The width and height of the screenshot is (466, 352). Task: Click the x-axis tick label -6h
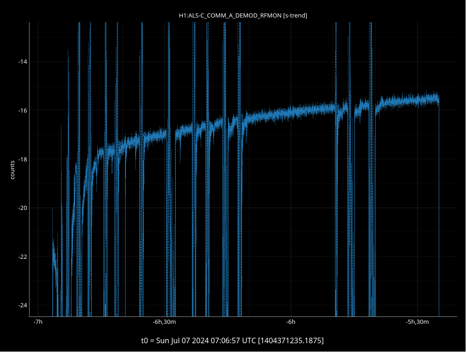coord(291,322)
